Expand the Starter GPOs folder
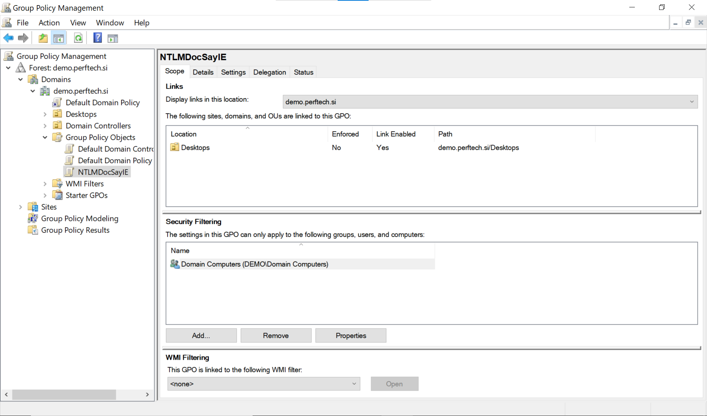707x416 pixels. (x=46, y=195)
